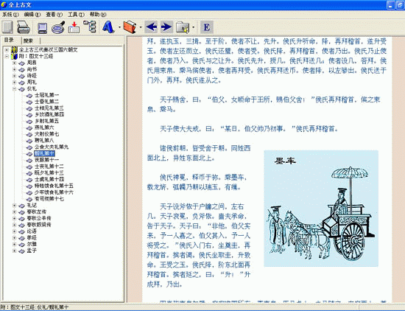Open the 工具 menu
Viewport: 405px width, 311px height.
pyautogui.click(x=76, y=15)
